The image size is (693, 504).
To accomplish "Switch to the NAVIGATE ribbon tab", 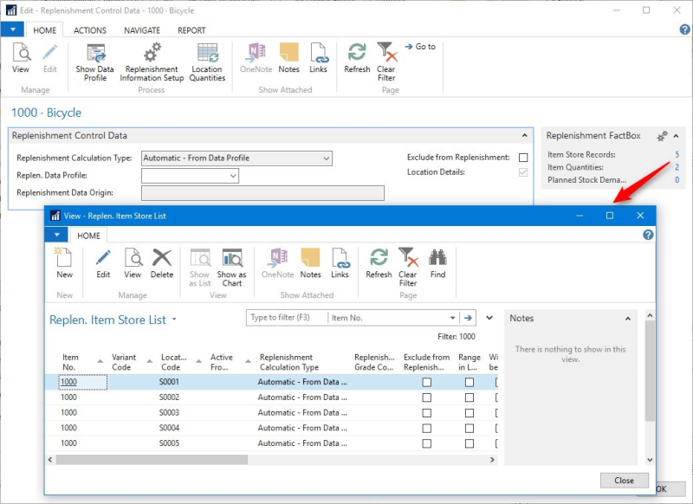I will point(142,30).
